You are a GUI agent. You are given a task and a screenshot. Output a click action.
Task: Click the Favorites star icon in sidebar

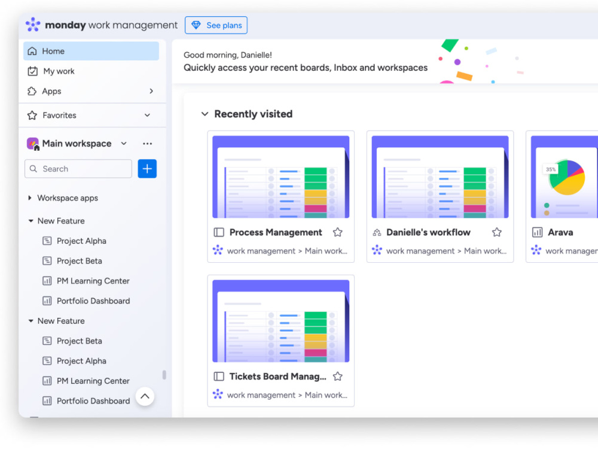click(x=32, y=116)
